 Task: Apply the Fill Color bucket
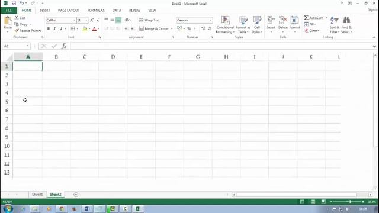(85, 29)
